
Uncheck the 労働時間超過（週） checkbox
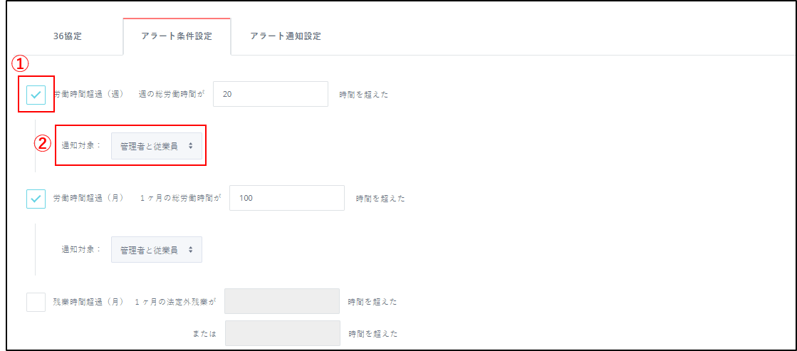[36, 94]
